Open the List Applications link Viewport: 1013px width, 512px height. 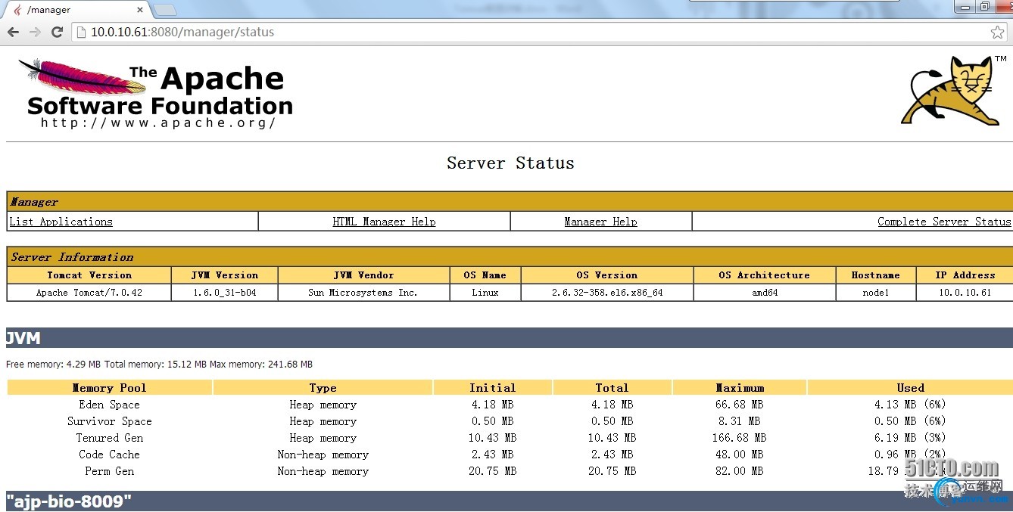[x=61, y=222]
